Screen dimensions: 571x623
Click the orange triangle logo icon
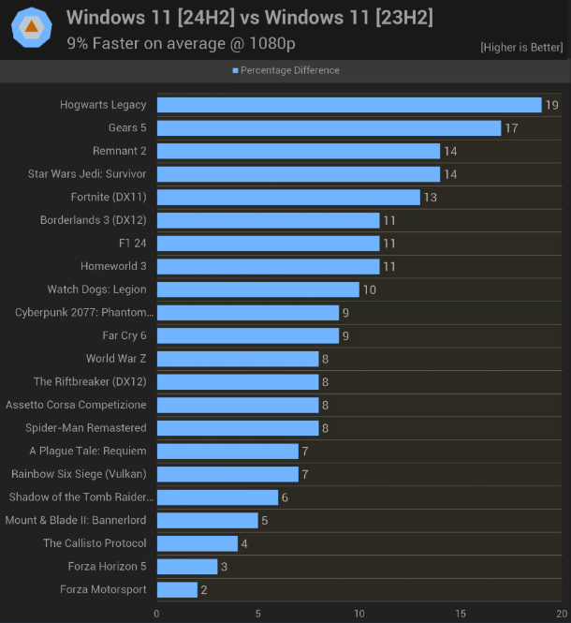click(32, 28)
